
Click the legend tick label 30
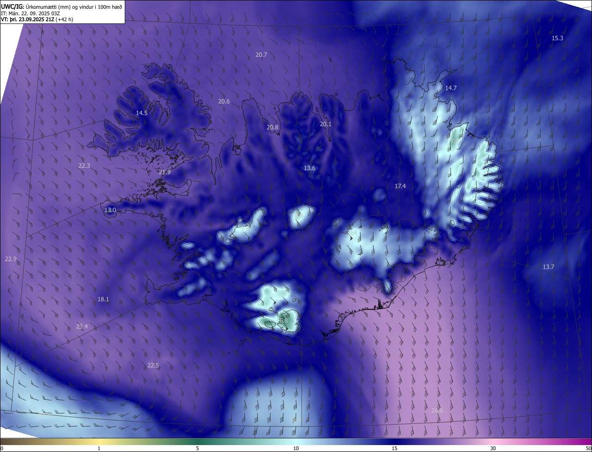click(x=493, y=448)
